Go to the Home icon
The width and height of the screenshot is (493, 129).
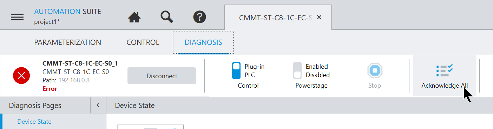tap(134, 17)
